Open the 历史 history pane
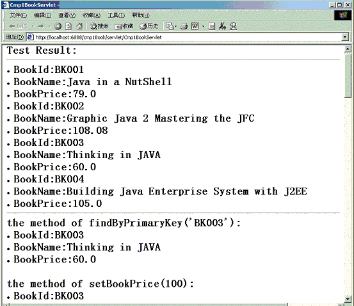354x306 pixels. coord(149,26)
